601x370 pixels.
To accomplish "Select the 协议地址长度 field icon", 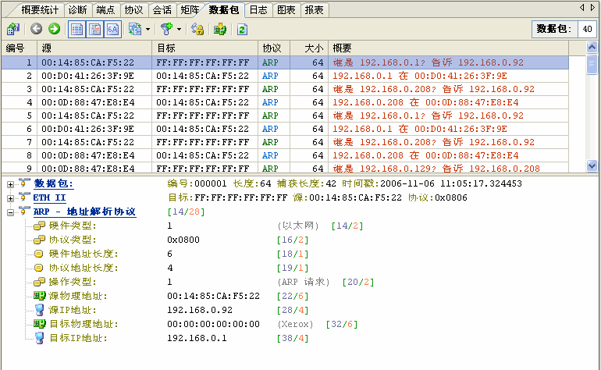I will coord(39,268).
